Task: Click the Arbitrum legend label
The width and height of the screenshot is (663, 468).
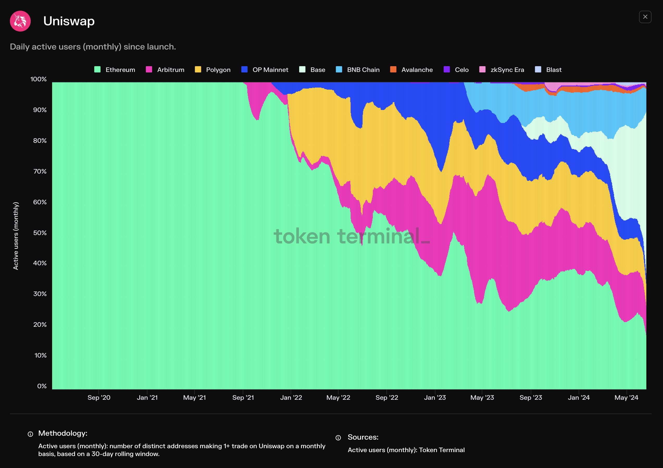Action: click(x=171, y=70)
